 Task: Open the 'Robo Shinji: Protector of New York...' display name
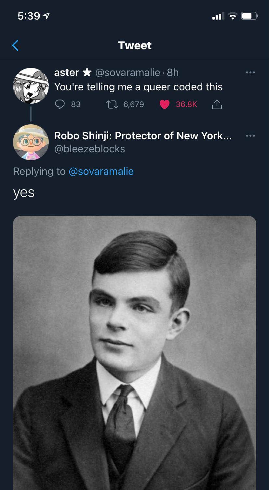(143, 136)
